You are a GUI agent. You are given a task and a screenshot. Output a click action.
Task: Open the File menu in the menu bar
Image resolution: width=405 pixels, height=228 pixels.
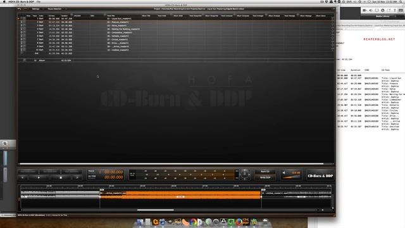tap(39, 1)
